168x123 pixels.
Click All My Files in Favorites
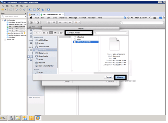43,40
